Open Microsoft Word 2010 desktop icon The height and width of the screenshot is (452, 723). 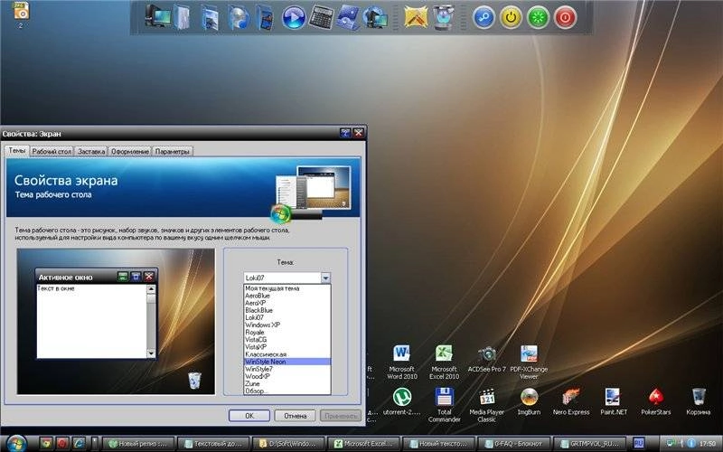[x=401, y=363]
